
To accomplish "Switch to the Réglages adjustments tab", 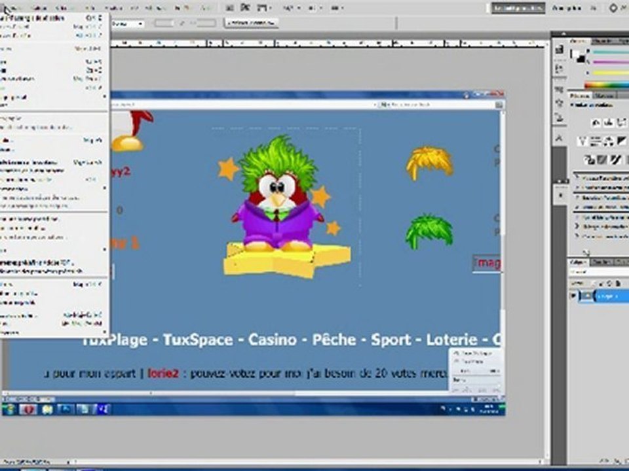I will point(580,96).
